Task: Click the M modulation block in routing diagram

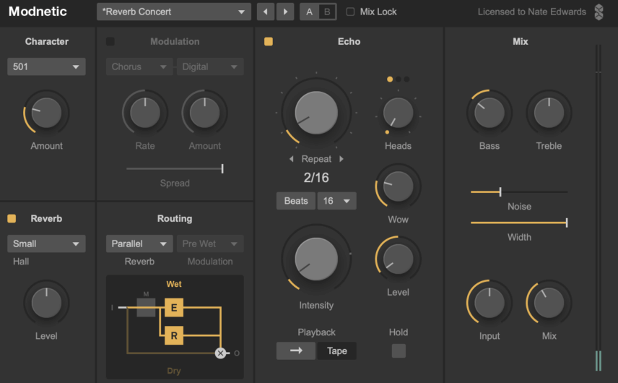Action: click(146, 307)
